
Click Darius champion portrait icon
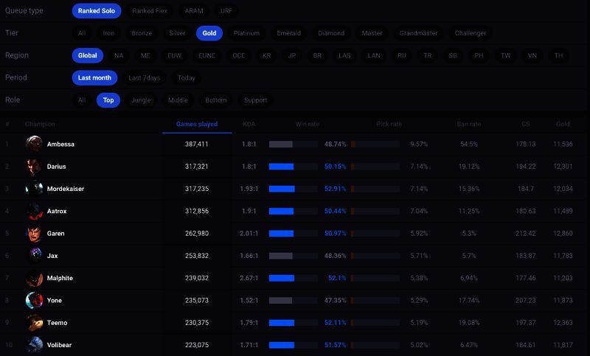[x=34, y=167]
